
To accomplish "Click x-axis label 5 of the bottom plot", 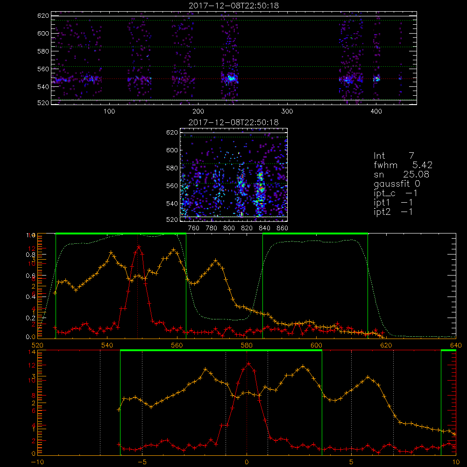I will pos(352,462).
